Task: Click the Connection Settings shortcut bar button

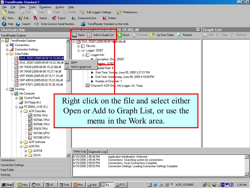Action: point(35,165)
